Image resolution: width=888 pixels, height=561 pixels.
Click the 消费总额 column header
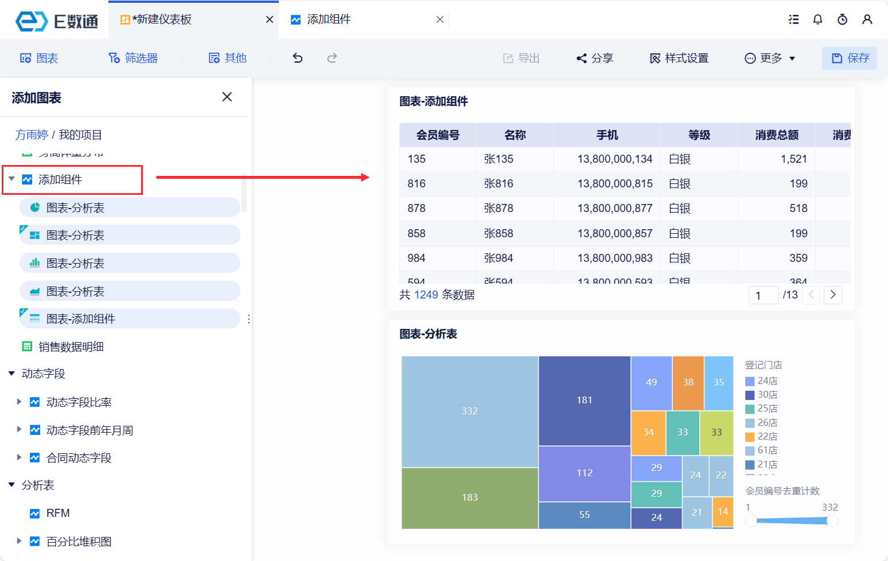[777, 135]
